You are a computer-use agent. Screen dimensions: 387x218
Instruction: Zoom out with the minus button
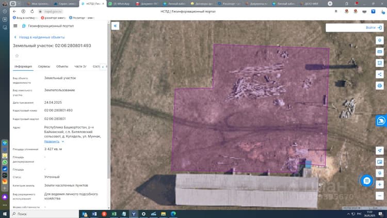tap(380, 196)
